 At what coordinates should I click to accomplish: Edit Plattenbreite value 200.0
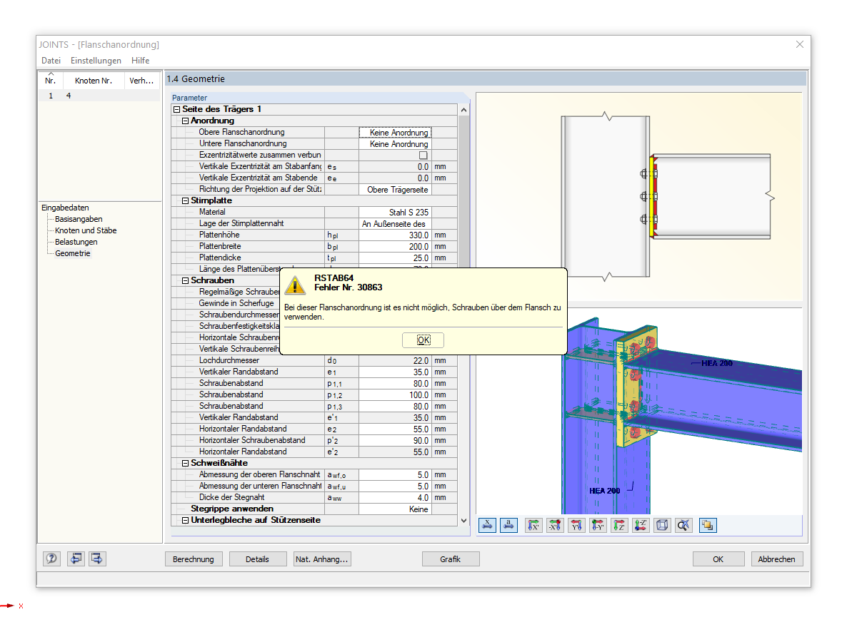pyautogui.click(x=395, y=246)
